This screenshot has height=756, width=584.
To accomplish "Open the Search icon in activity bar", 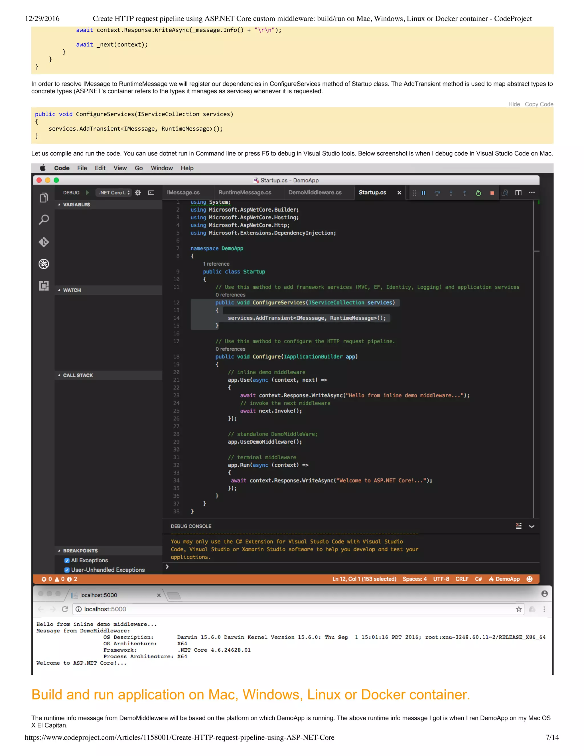I will tap(44, 219).
